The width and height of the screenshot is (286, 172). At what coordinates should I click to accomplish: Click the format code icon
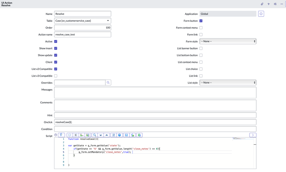pos(76,135)
